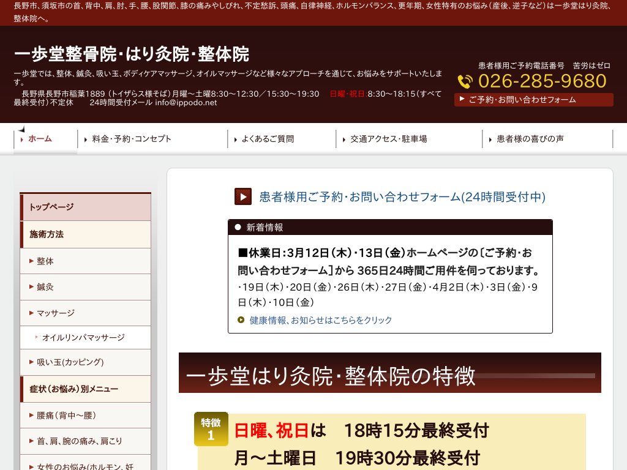
Task: Click the 特徴1 gold badge
Action: 211,429
